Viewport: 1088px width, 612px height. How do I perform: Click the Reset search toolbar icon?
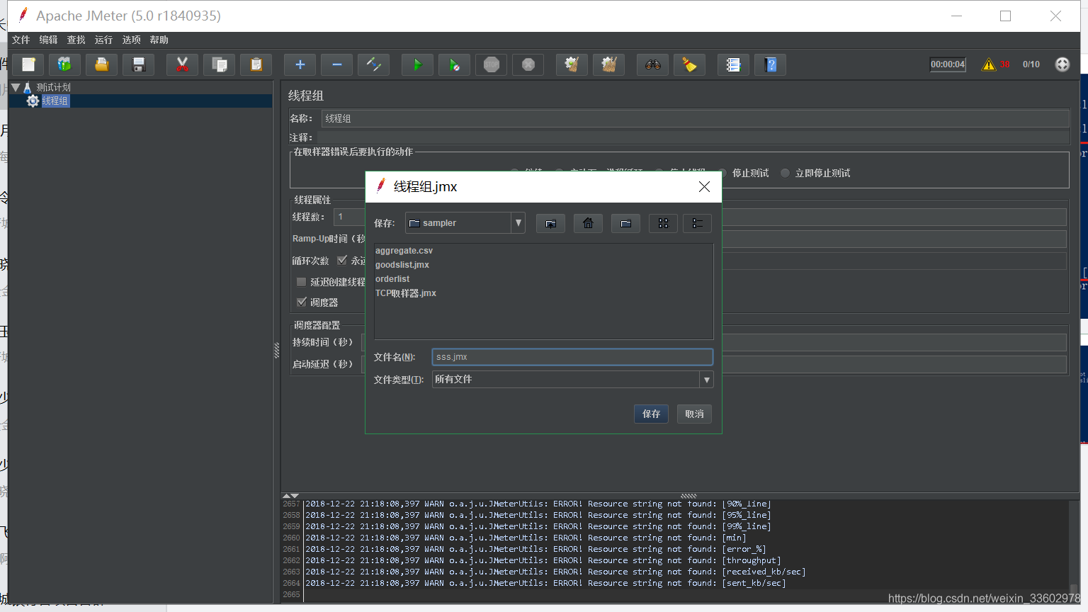click(x=690, y=64)
